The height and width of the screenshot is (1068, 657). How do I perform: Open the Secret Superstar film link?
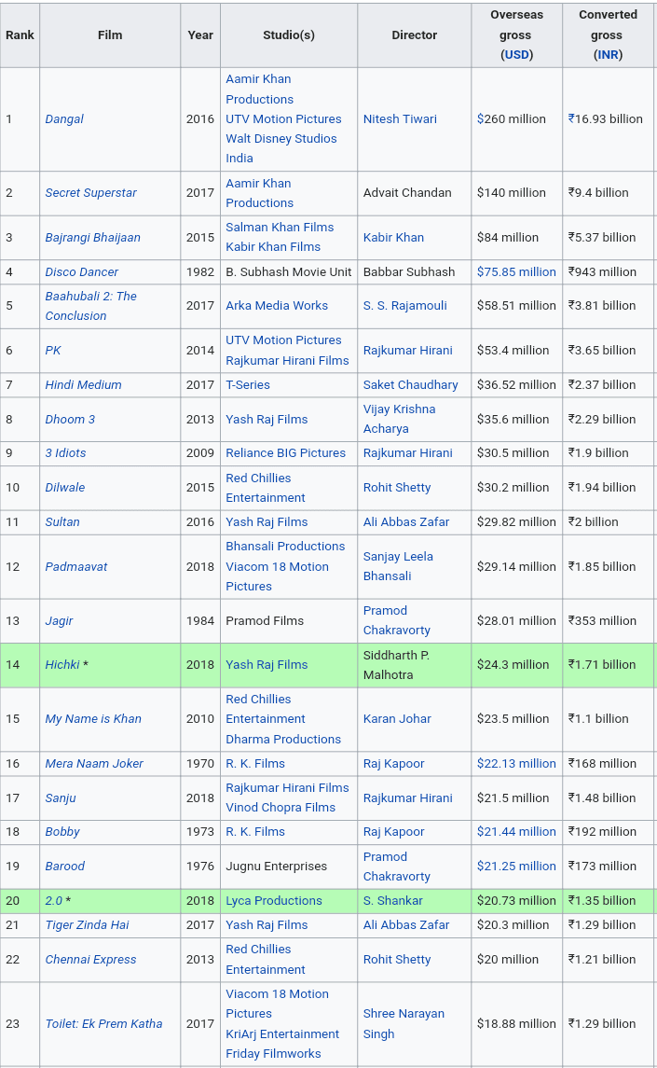90,193
